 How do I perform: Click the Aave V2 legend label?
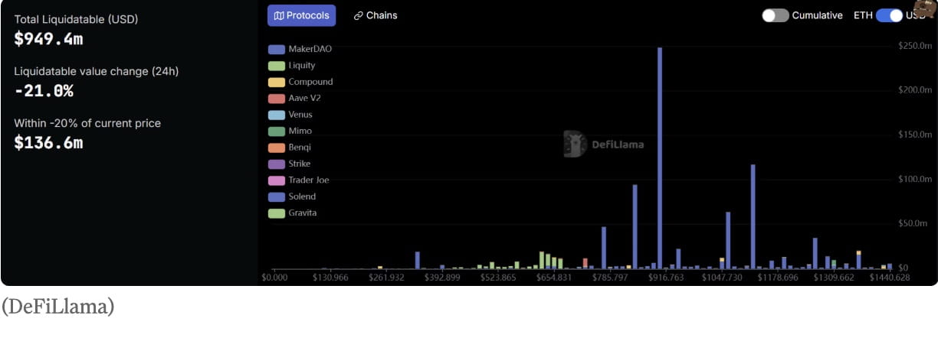coord(304,99)
